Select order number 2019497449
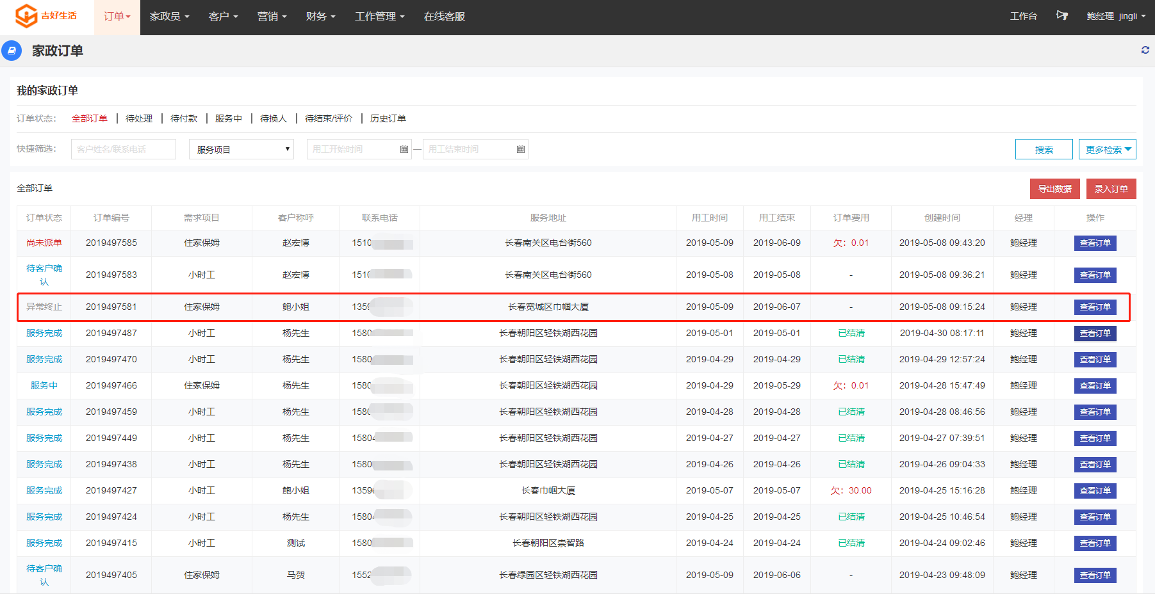Screen dimensions: 1155x594 click(x=111, y=438)
